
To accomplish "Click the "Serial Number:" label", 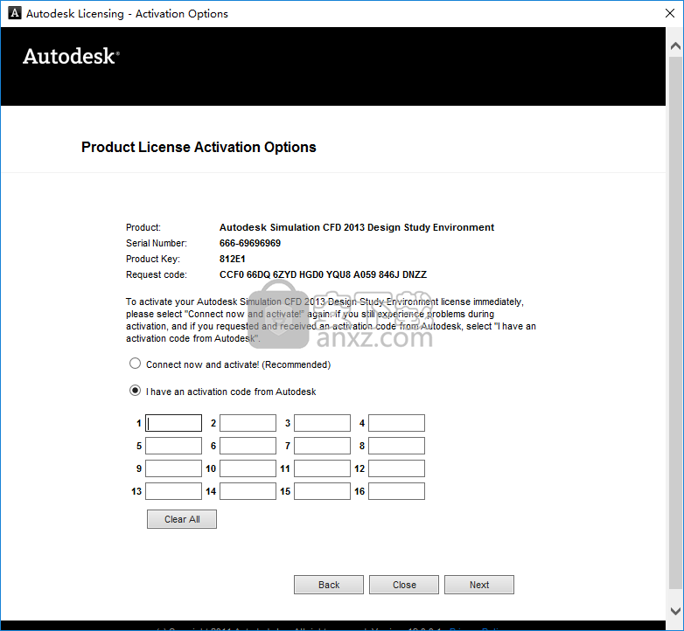I will click(x=157, y=243).
